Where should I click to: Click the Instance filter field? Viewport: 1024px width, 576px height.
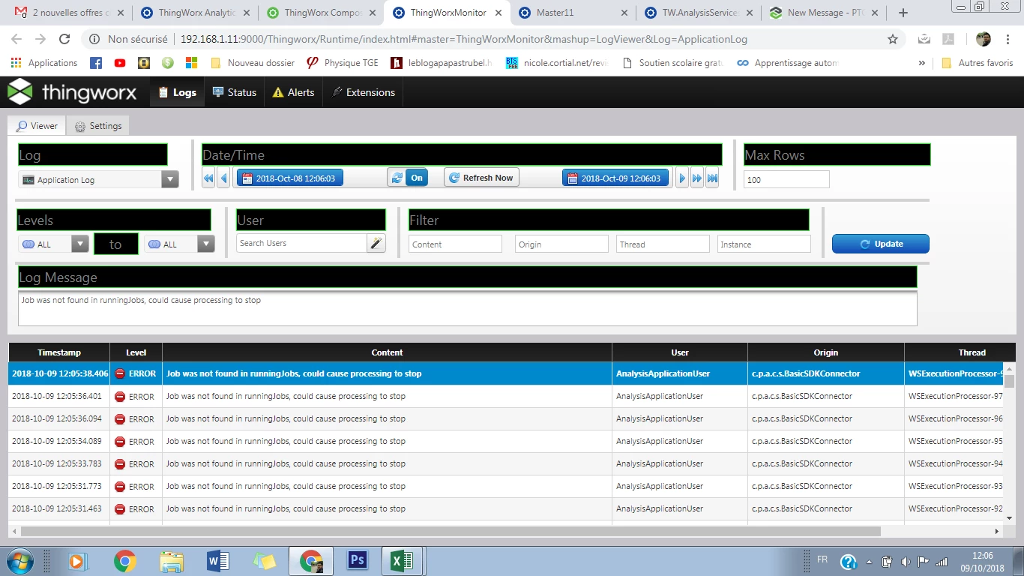(x=764, y=244)
